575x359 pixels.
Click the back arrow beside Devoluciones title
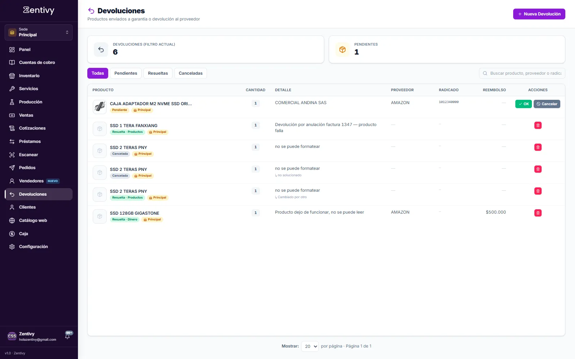click(91, 11)
